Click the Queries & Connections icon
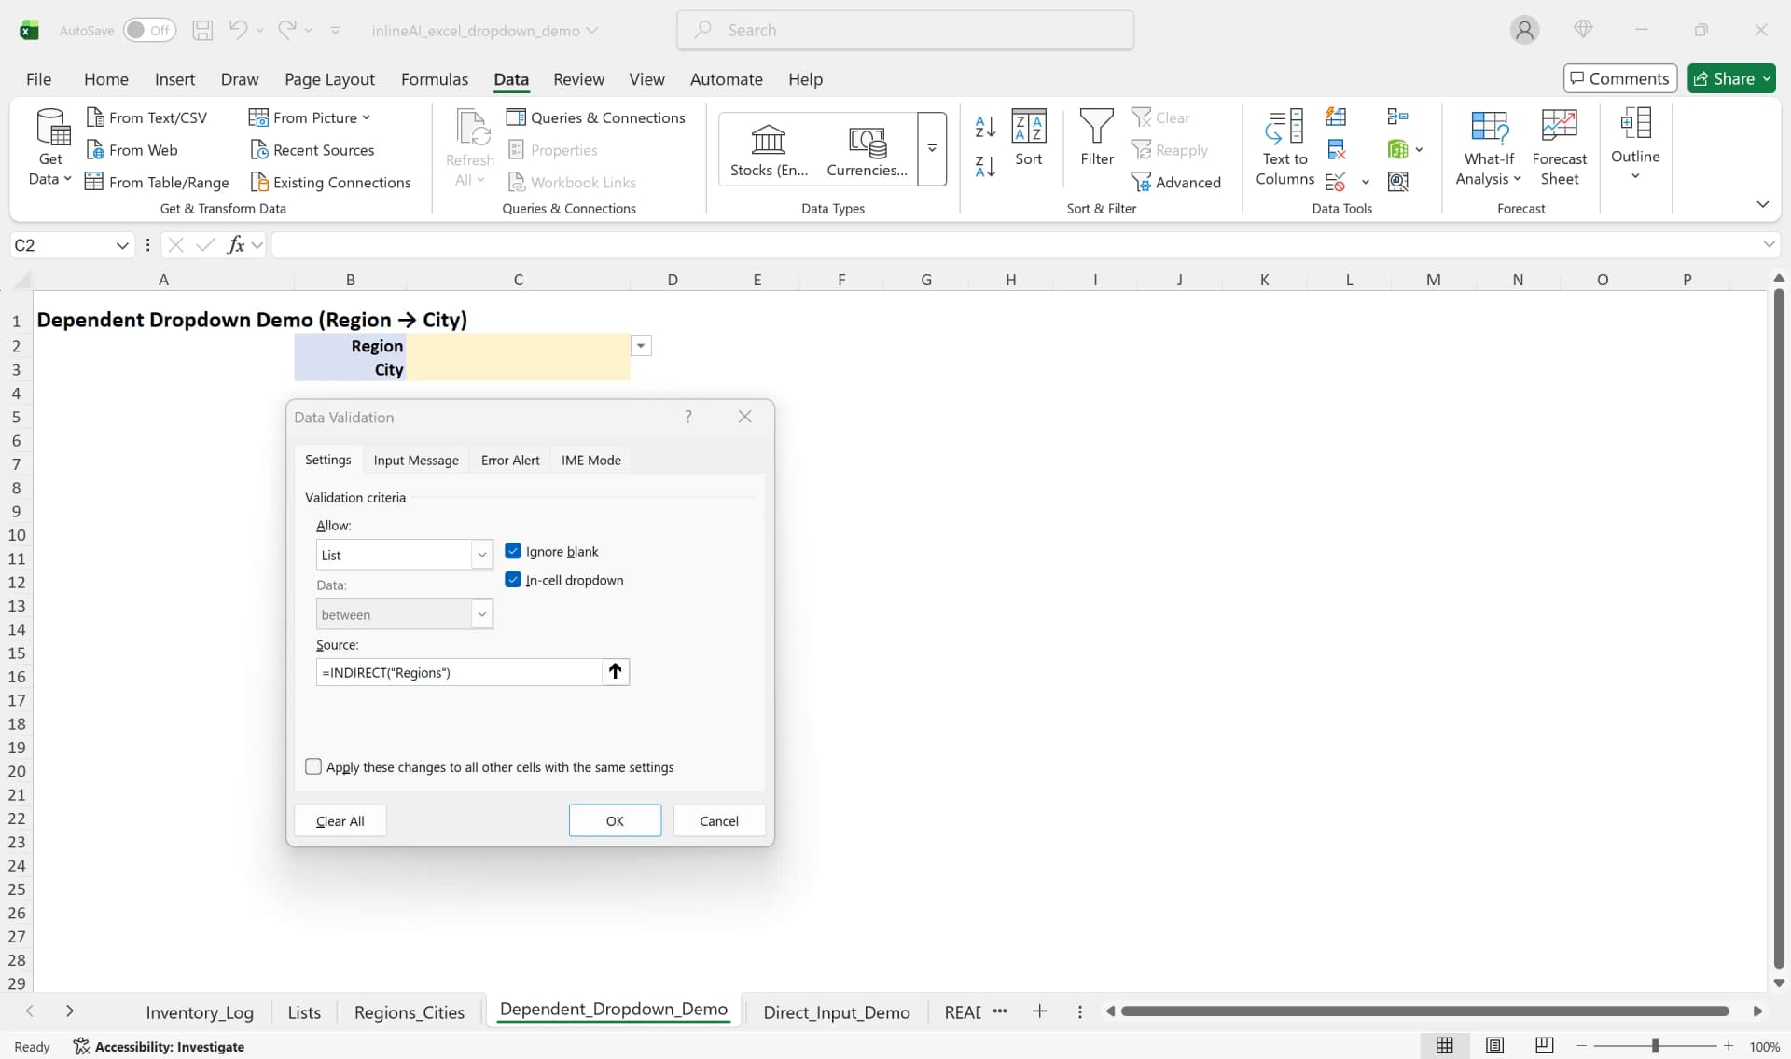This screenshot has height=1059, width=1791. 518,117
